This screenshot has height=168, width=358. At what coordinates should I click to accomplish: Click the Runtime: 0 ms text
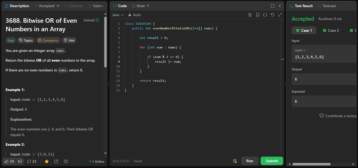click(330, 19)
